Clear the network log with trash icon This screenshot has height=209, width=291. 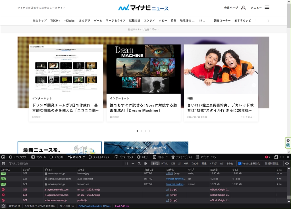point(3,164)
